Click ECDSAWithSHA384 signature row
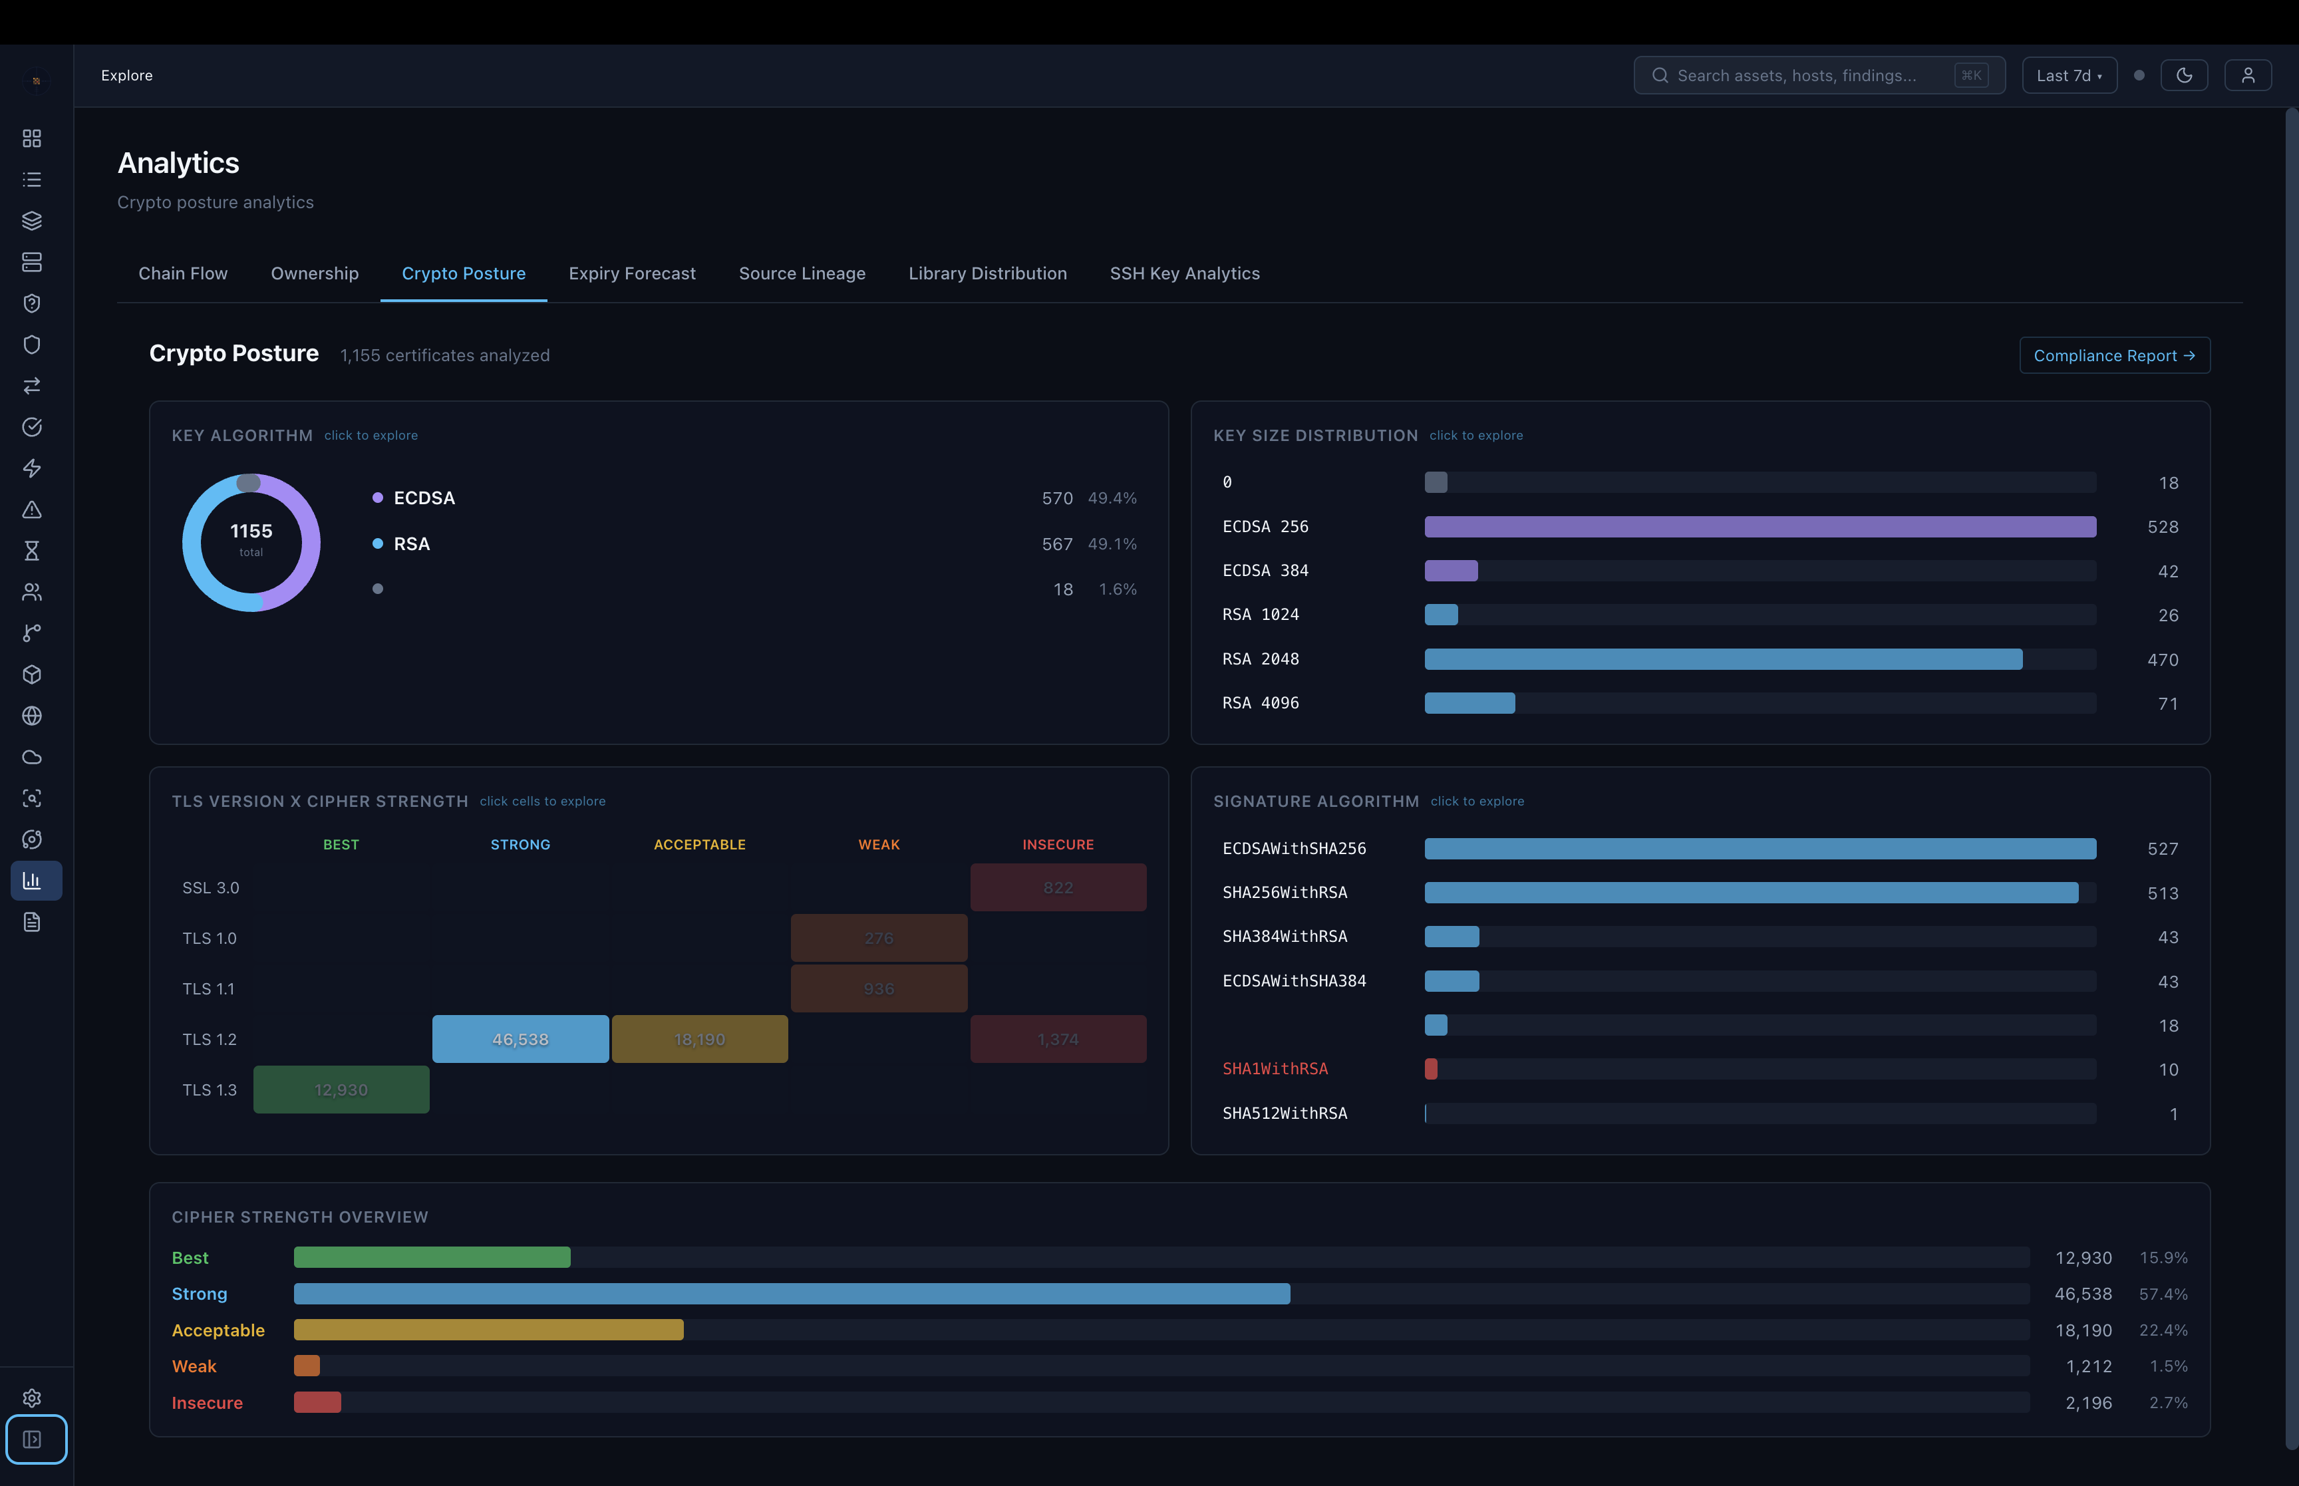 (1700, 981)
